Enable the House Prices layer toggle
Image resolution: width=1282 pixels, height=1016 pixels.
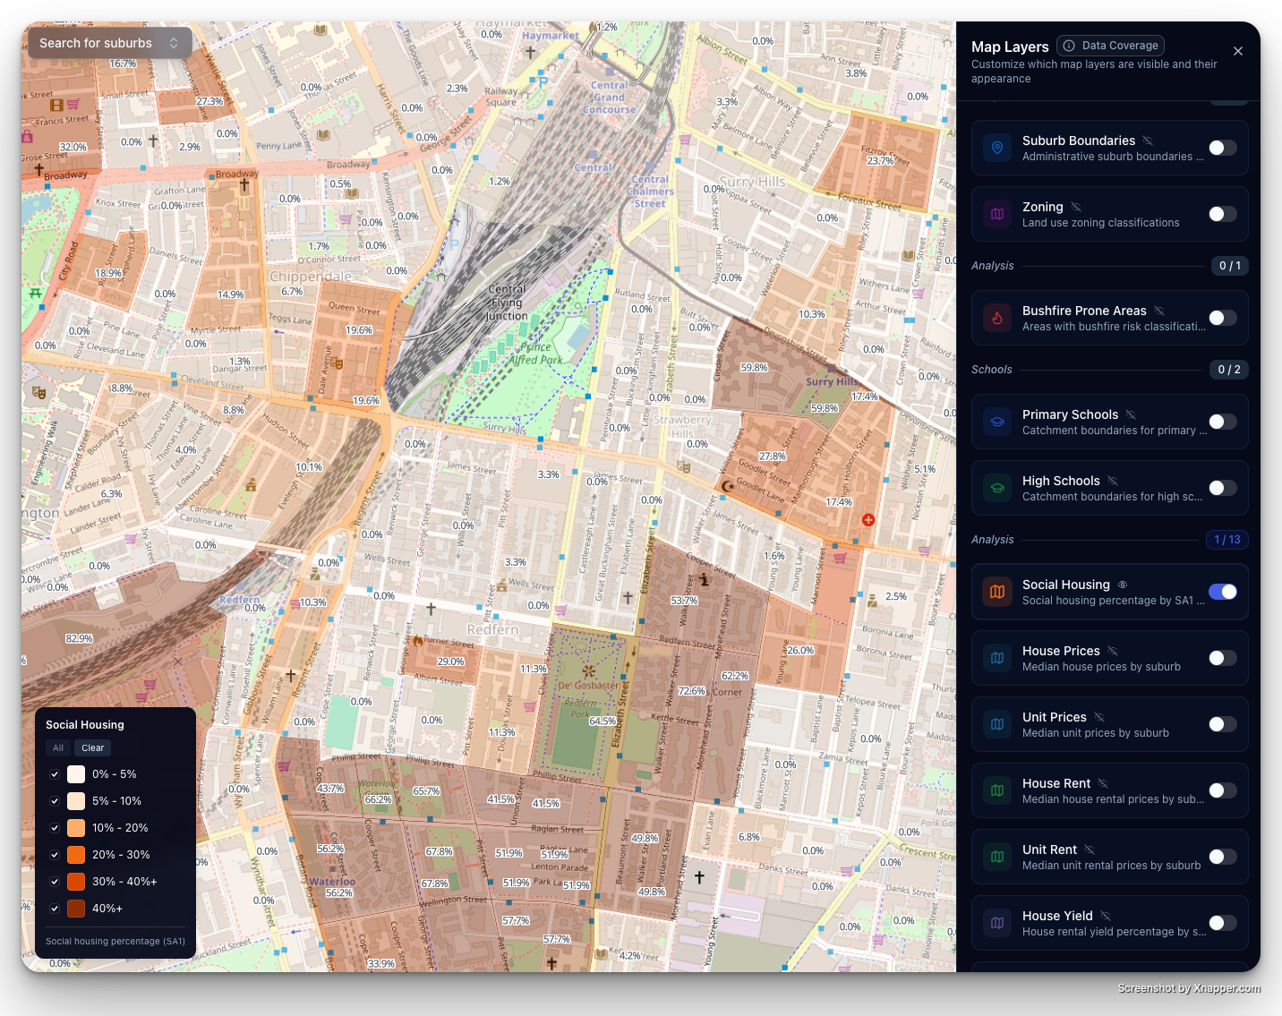coord(1222,658)
